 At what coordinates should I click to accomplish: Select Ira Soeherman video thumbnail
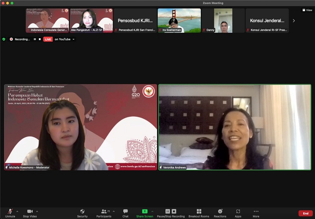coord(179,21)
